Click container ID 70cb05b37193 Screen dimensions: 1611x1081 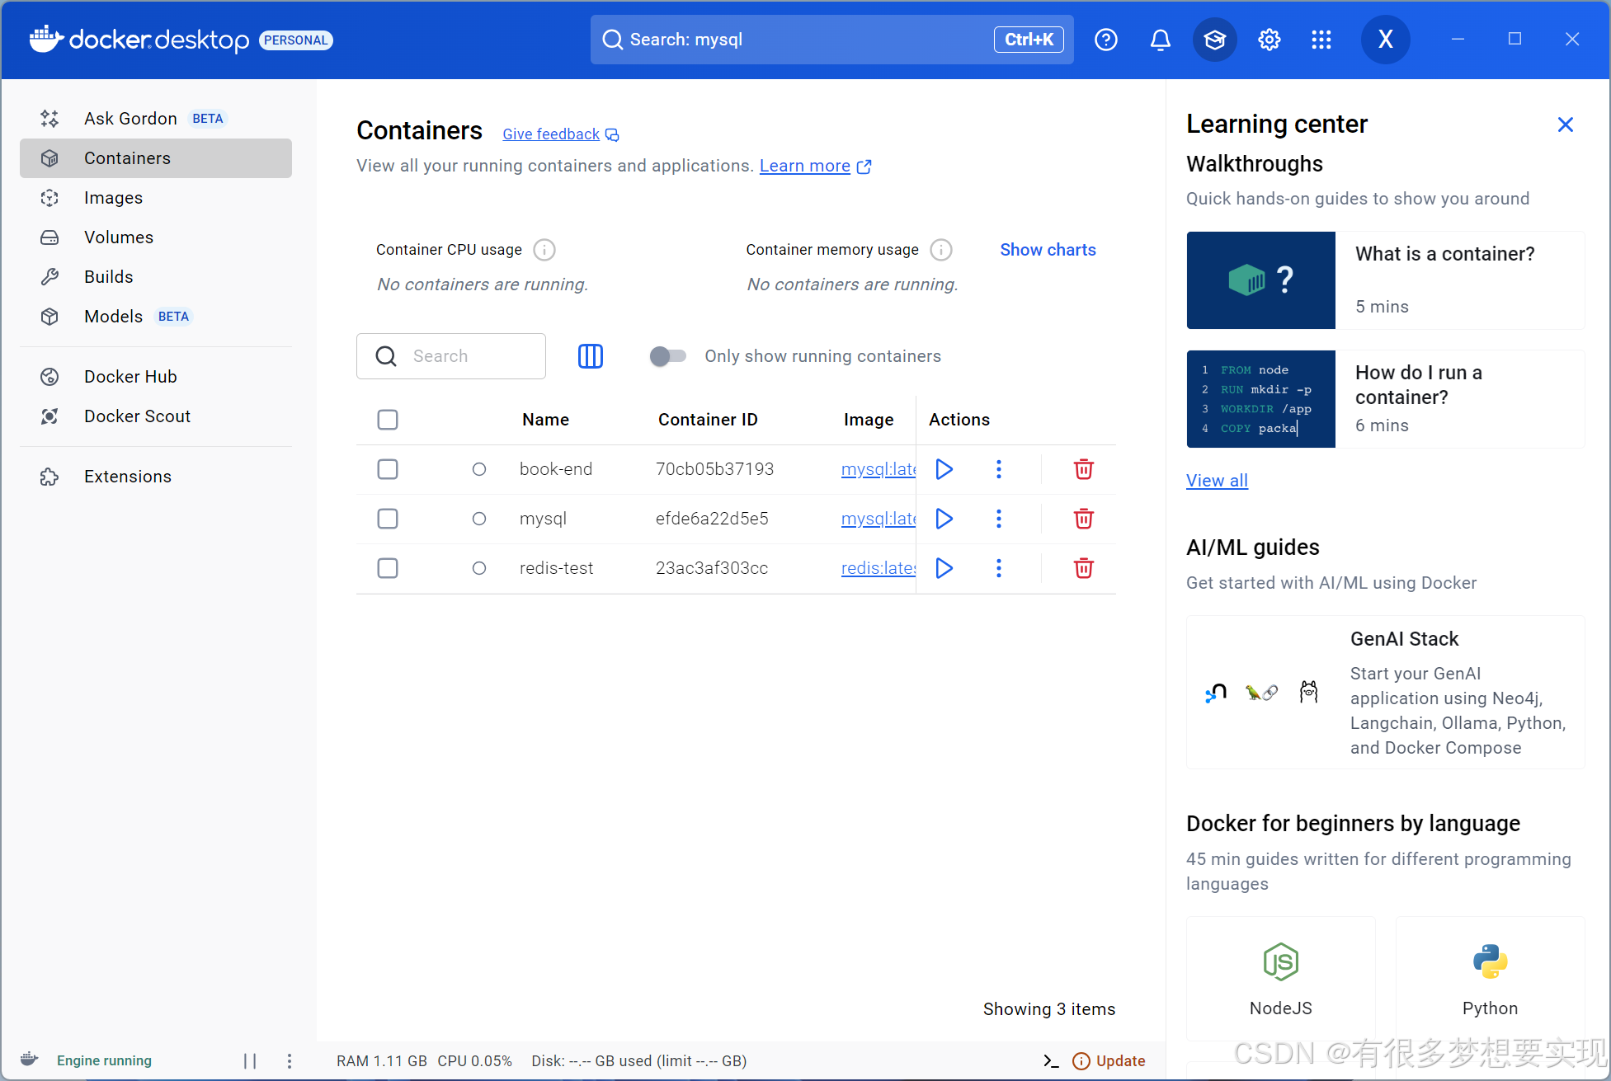[x=714, y=469]
